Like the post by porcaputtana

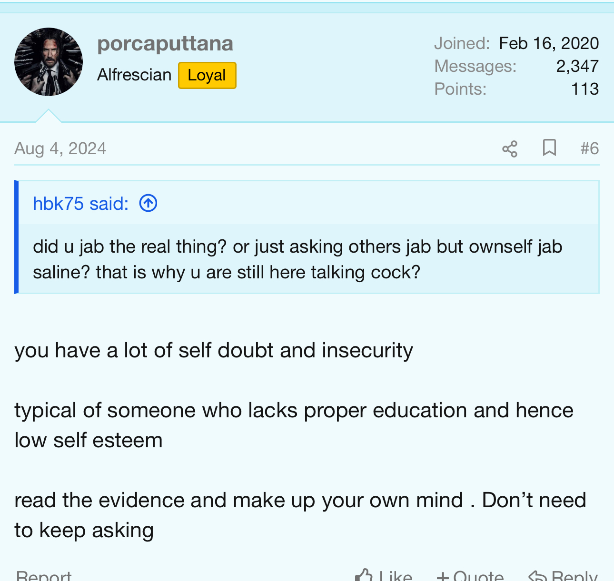click(384, 575)
